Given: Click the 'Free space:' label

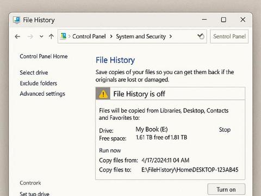Looking at the screenshot, I should point(113,138).
